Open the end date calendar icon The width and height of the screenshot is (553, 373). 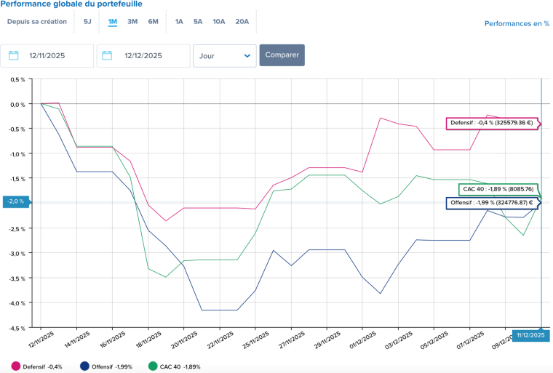pyautogui.click(x=108, y=55)
